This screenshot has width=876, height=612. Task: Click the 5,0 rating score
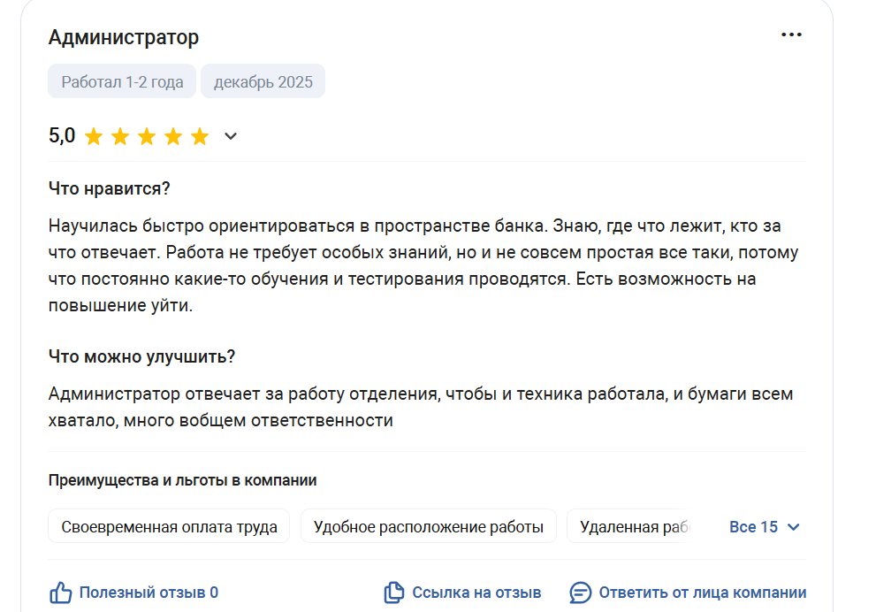(x=62, y=136)
